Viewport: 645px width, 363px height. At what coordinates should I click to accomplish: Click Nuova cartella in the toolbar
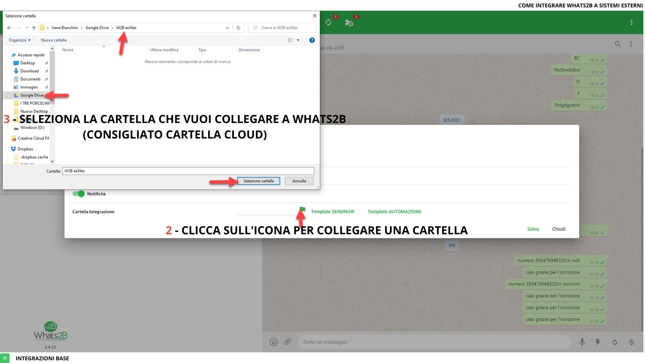(54, 40)
